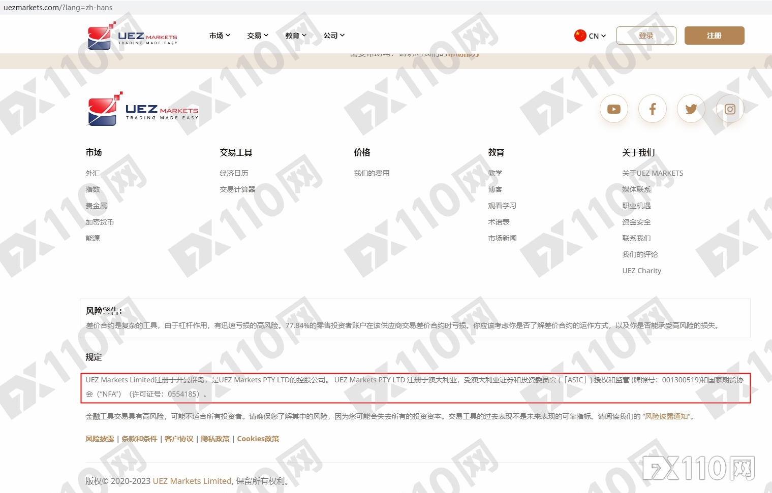Open the 媒体联系 link
Image resolution: width=772 pixels, height=493 pixels.
636,189
